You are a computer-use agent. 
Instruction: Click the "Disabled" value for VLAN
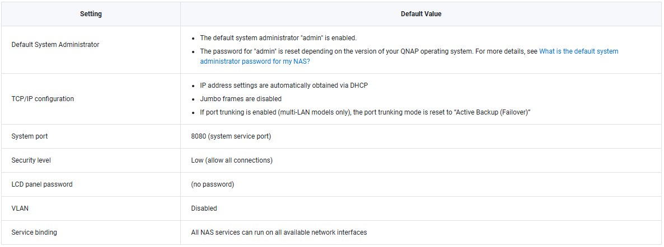pyautogui.click(x=204, y=208)
